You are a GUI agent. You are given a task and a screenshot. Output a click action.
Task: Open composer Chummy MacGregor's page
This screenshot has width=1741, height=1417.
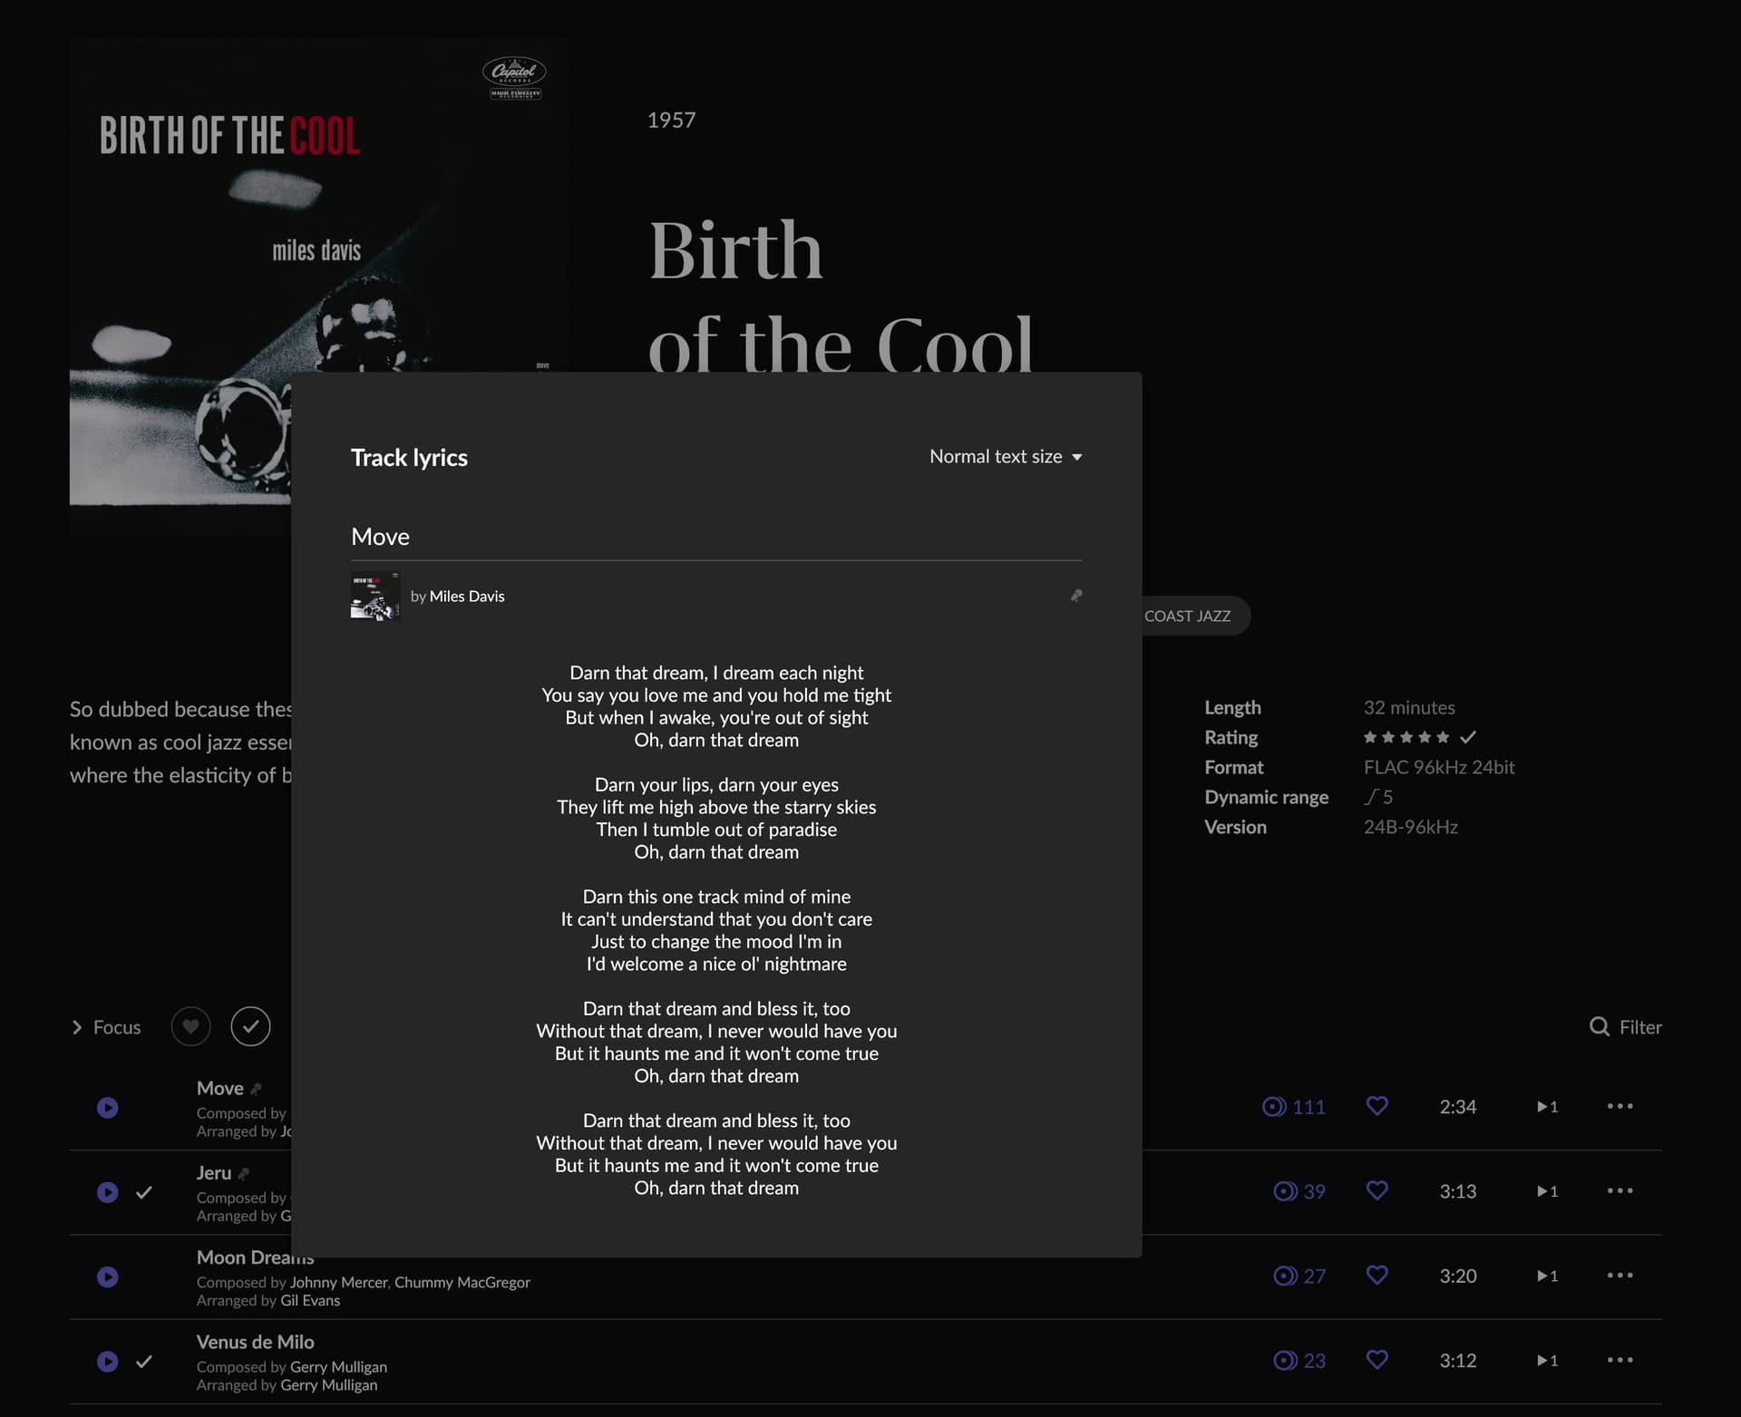(462, 1282)
